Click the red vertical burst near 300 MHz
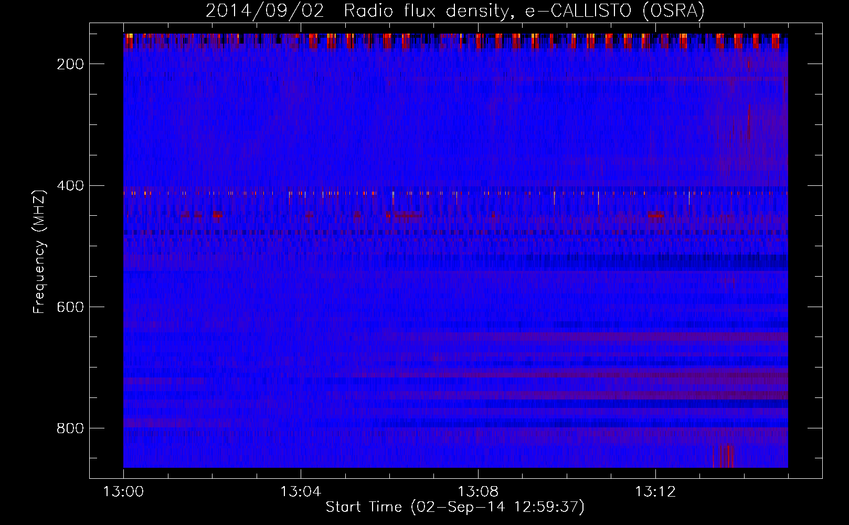 click(x=749, y=122)
